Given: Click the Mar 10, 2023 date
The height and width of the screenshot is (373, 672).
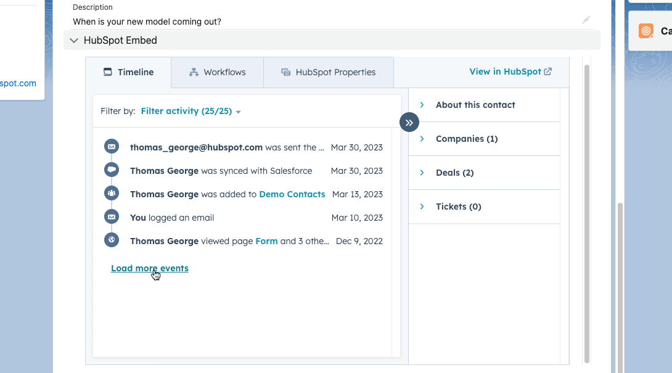Looking at the screenshot, I should click(357, 218).
